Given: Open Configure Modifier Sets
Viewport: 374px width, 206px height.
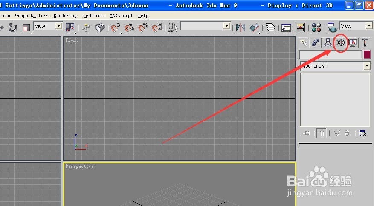Looking at the screenshot, I should pyautogui.click(x=362, y=133).
